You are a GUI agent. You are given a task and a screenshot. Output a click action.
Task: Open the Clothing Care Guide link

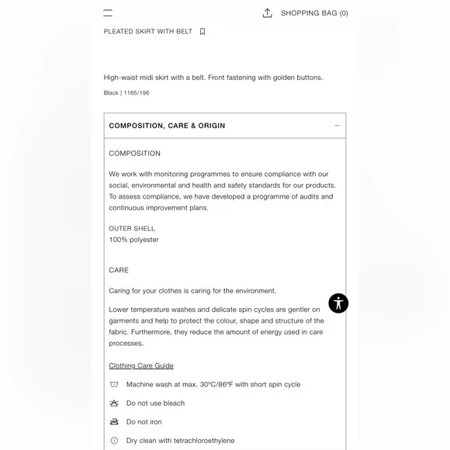click(141, 365)
